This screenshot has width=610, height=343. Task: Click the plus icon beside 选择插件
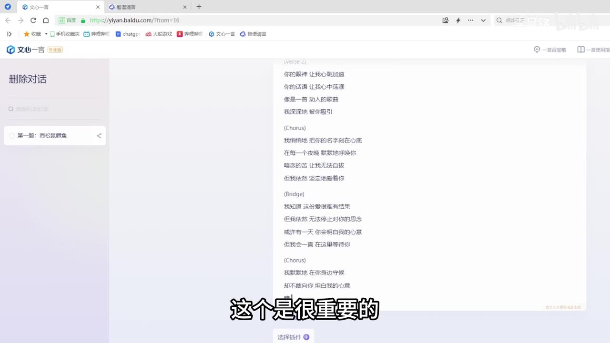(306, 337)
